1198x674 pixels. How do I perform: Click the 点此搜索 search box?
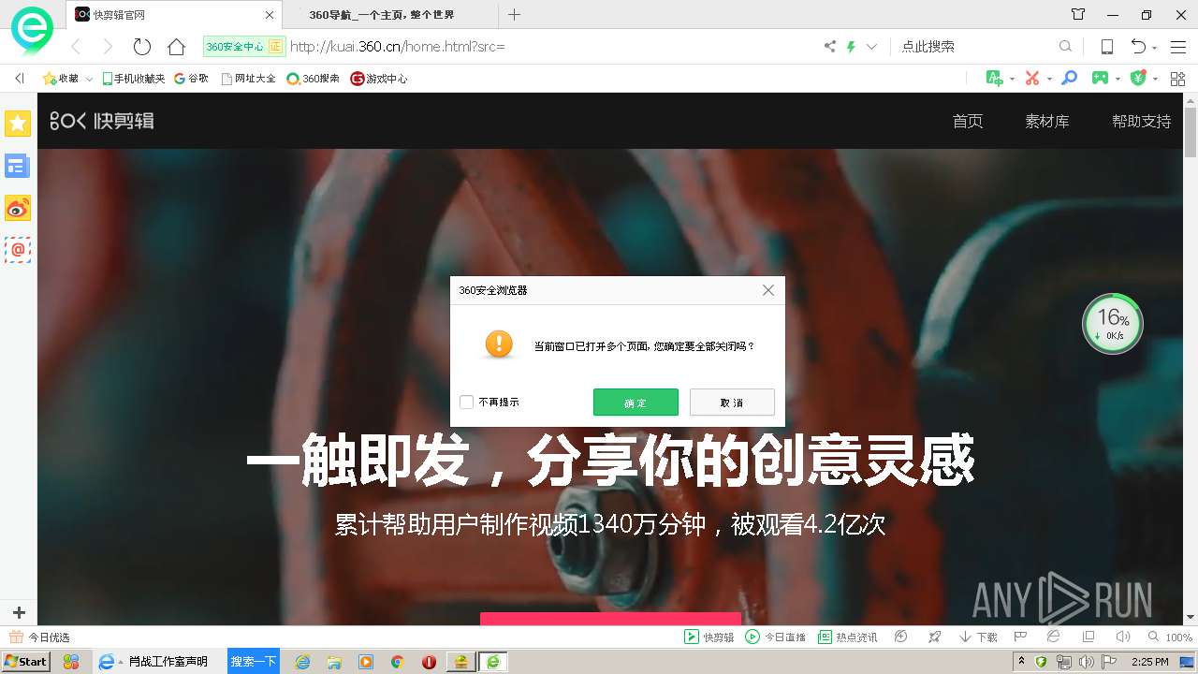975,47
